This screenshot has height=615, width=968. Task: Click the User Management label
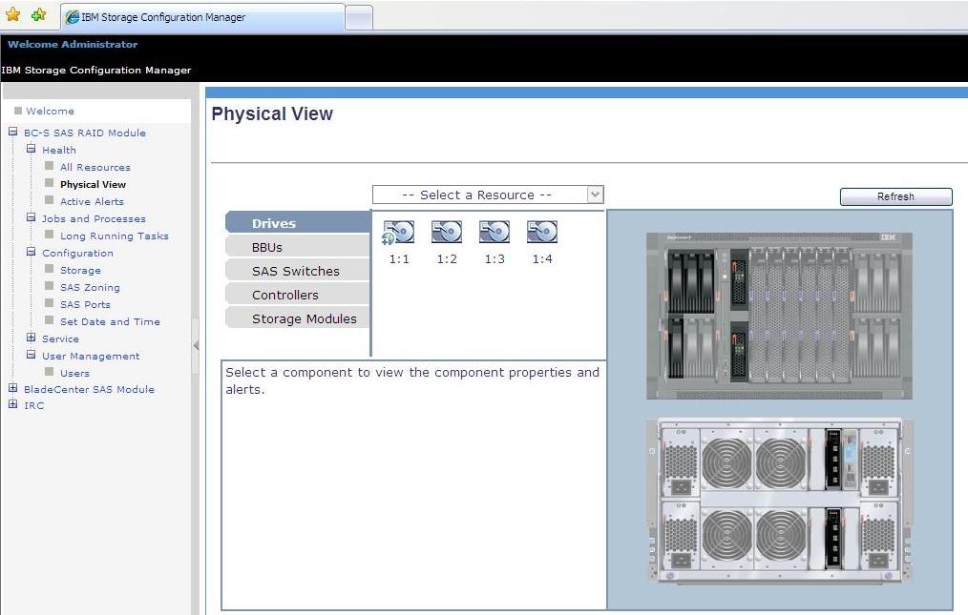tap(91, 356)
